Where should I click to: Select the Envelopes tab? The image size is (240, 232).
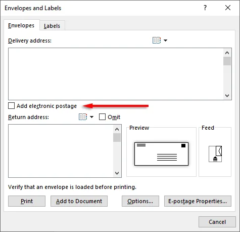coord(21,25)
